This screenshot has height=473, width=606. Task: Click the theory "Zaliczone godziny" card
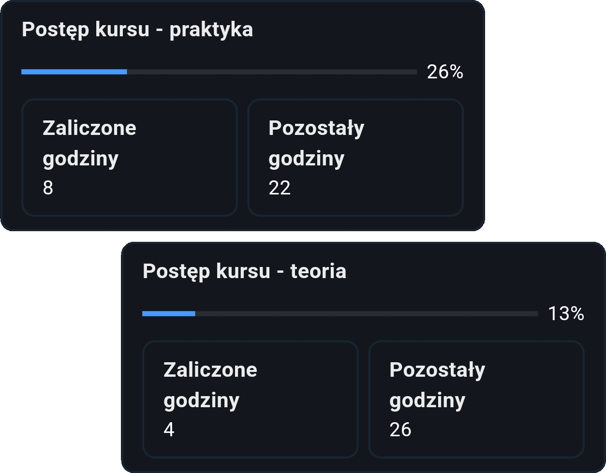251,399
